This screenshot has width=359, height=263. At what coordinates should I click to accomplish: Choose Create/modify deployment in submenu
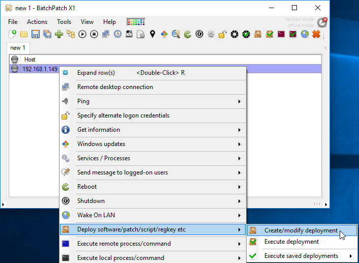pyautogui.click(x=302, y=230)
